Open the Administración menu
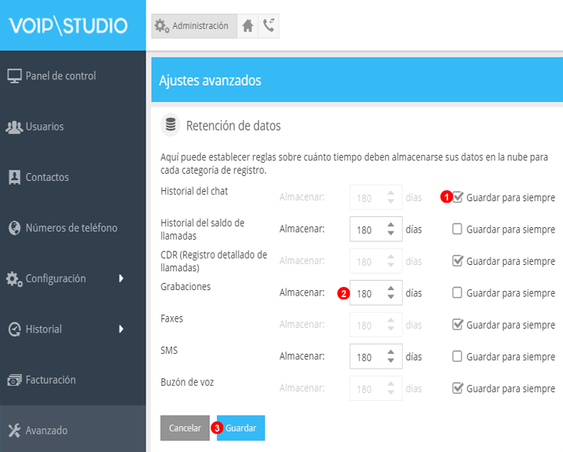This screenshot has width=563, height=452. (192, 26)
